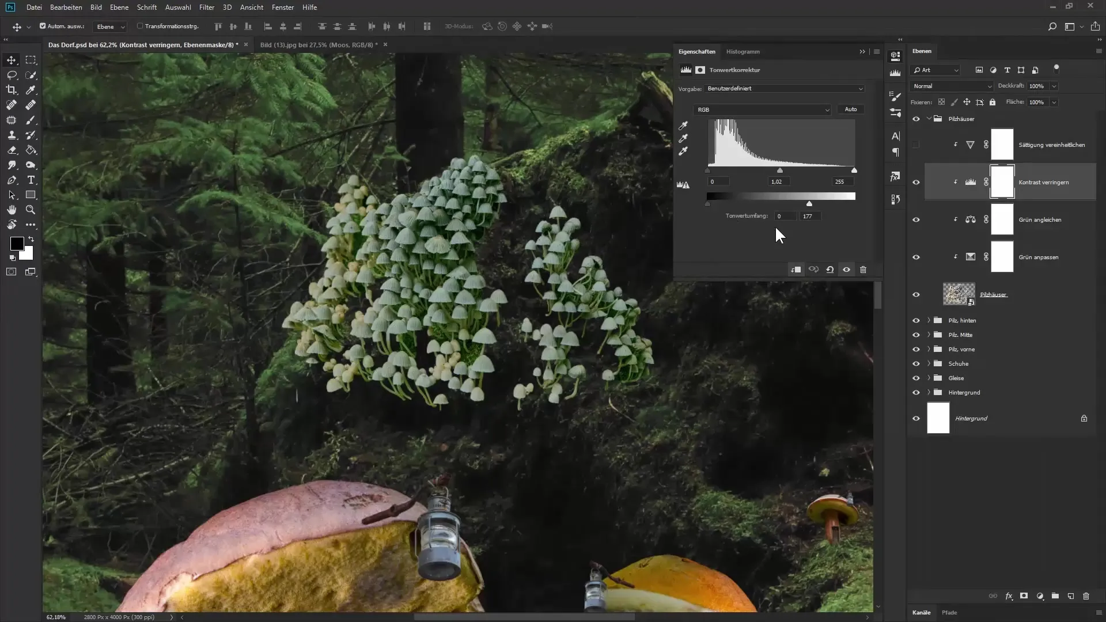This screenshot has height=622, width=1106.
Task: Switch to Bild (13).jpg document tab
Action: (x=319, y=44)
